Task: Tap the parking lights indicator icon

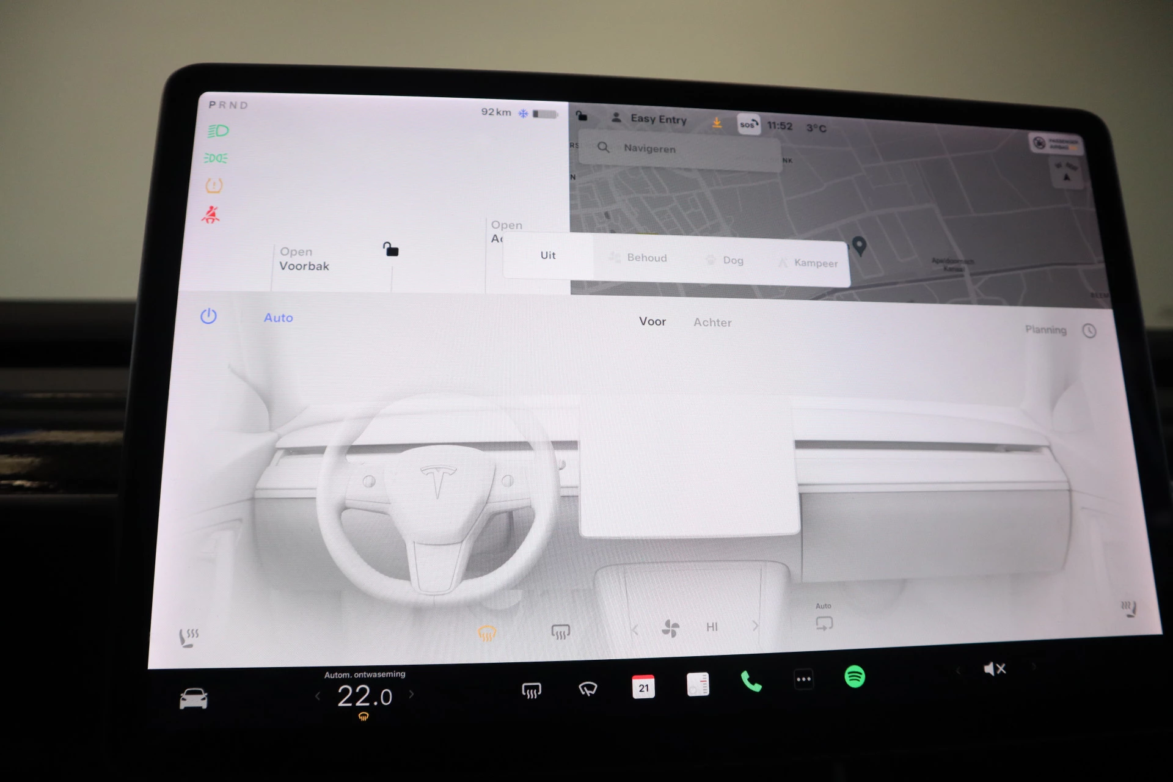Action: point(216,158)
